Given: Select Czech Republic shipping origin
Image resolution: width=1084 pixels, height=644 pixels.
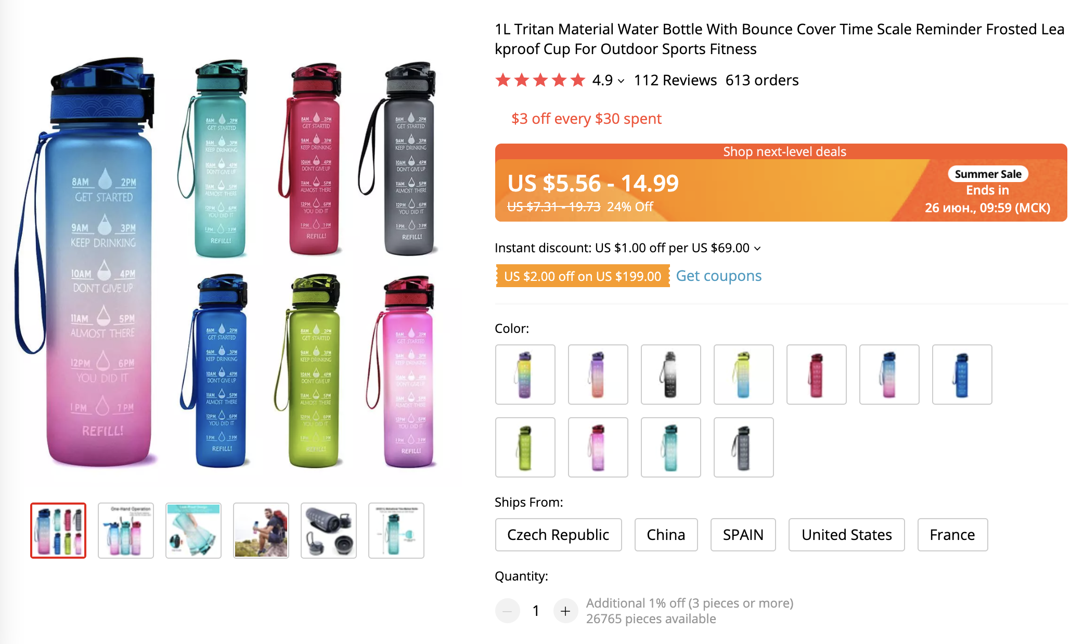Looking at the screenshot, I should click(x=558, y=535).
